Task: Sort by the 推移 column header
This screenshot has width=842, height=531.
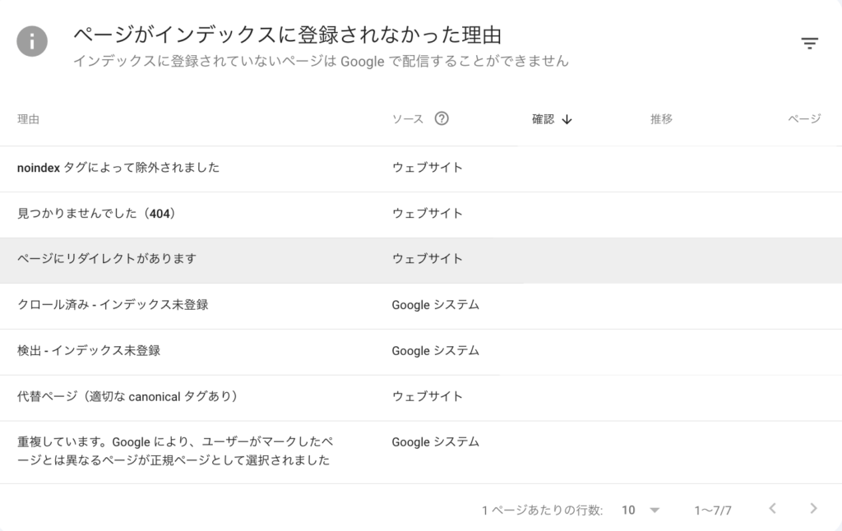Action: pyautogui.click(x=661, y=119)
